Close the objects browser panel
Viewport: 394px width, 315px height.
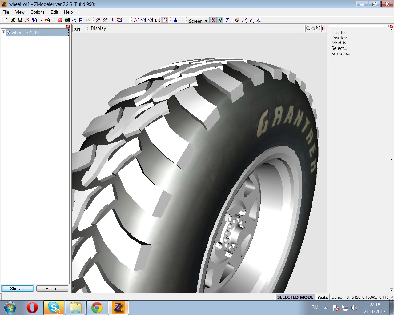68,26
